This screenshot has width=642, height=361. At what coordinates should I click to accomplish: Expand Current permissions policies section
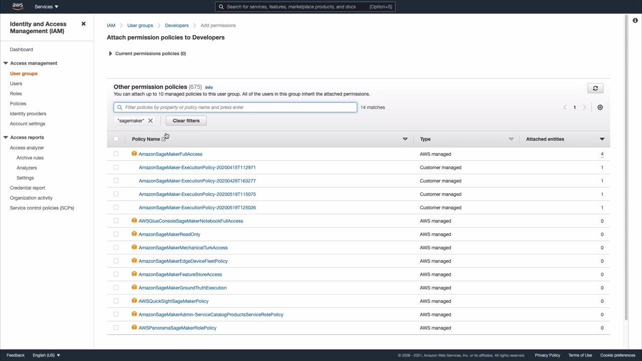110,54
